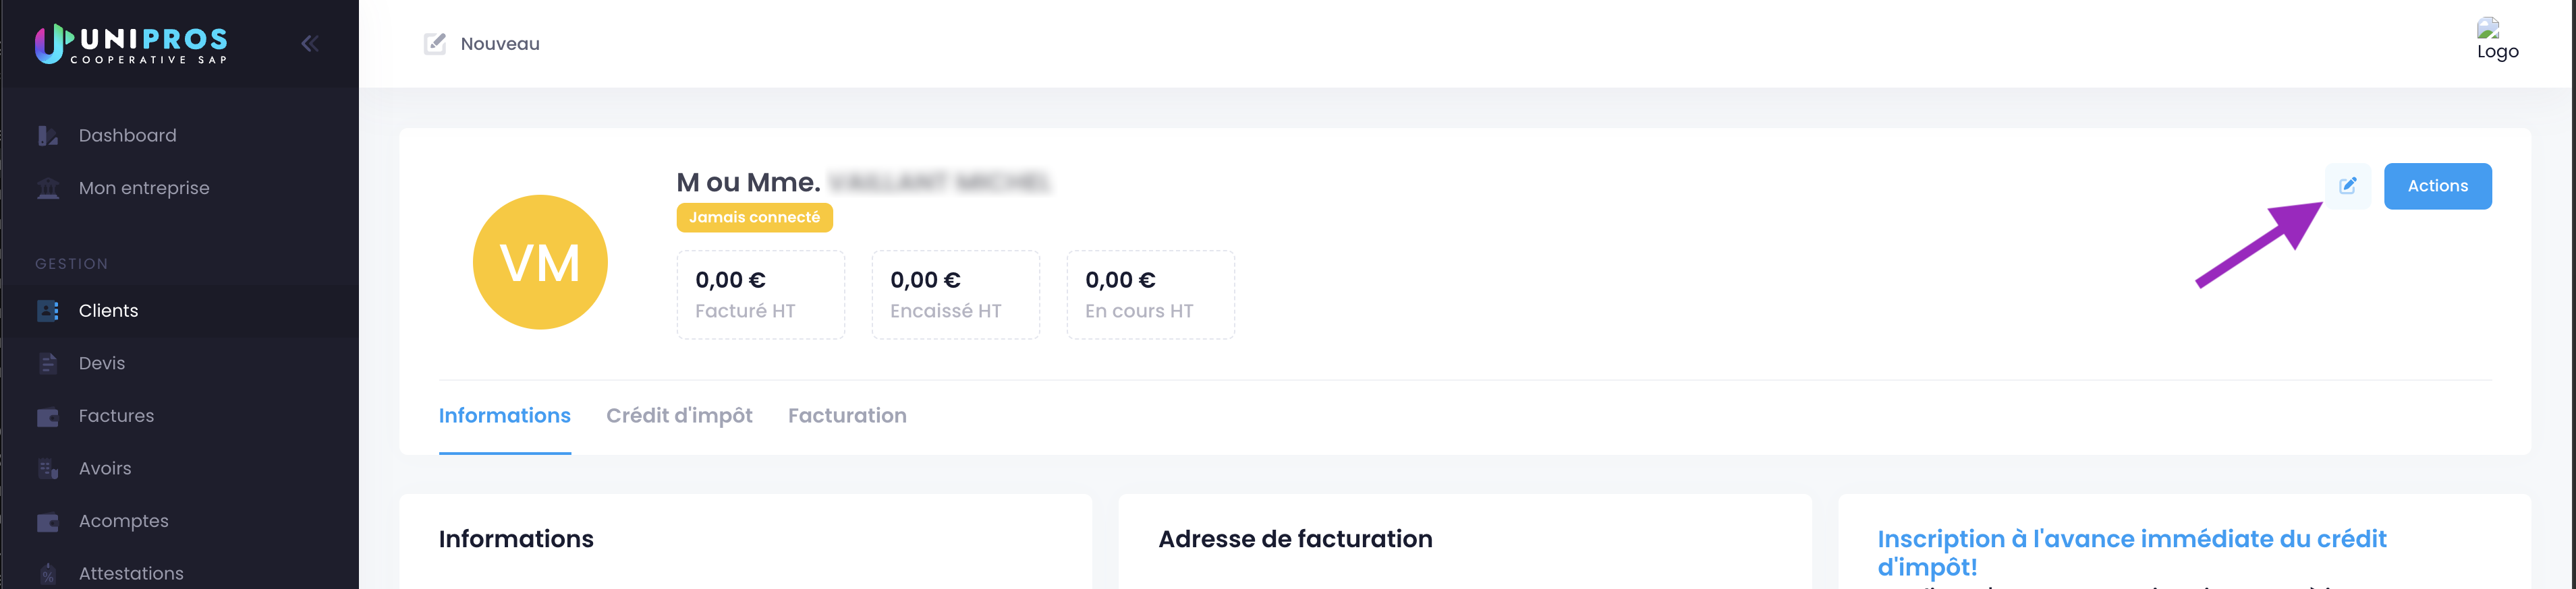Collapse the sidebar with the double chevron

pos(310,43)
